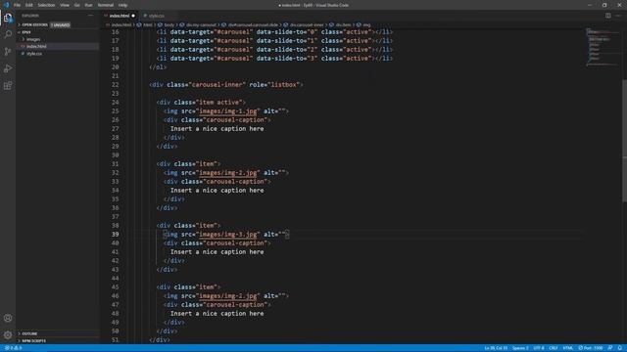
Task: Click index.html breadcrumb segment
Action: (x=121, y=25)
